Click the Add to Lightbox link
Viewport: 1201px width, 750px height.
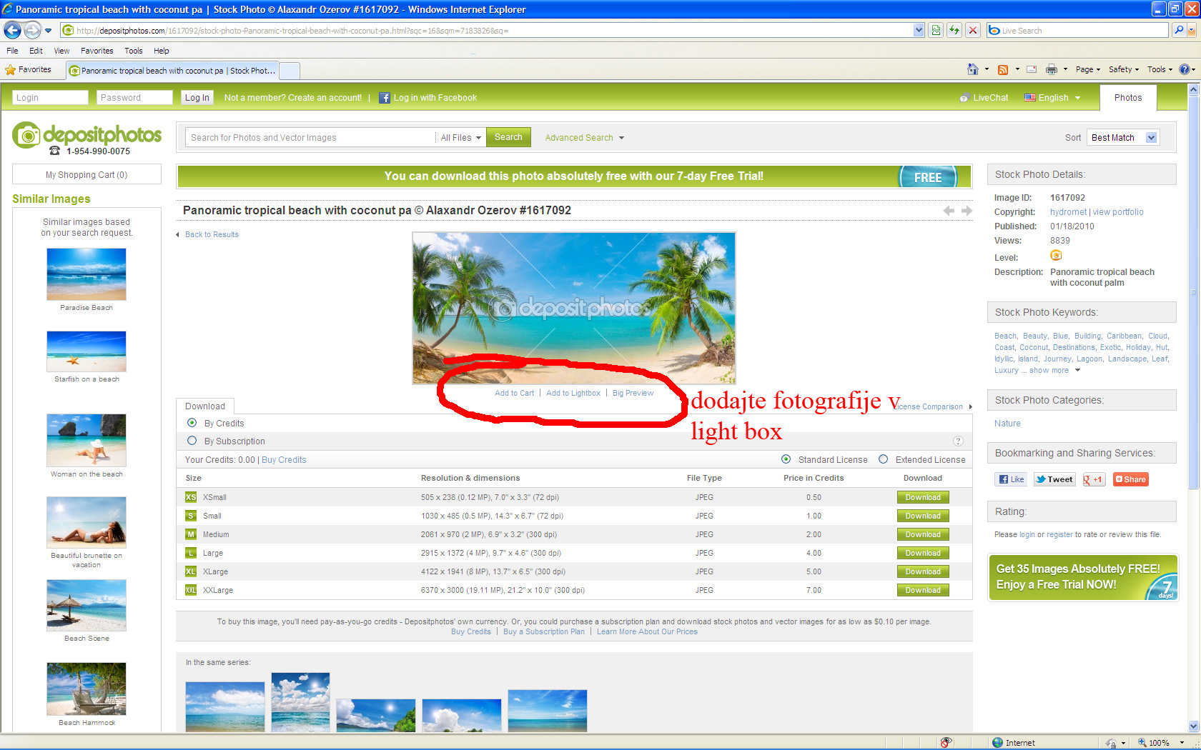tap(573, 393)
